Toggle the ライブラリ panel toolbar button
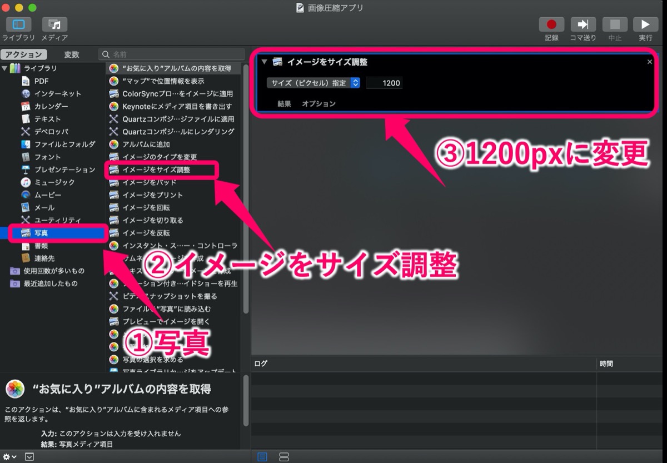 (18, 24)
